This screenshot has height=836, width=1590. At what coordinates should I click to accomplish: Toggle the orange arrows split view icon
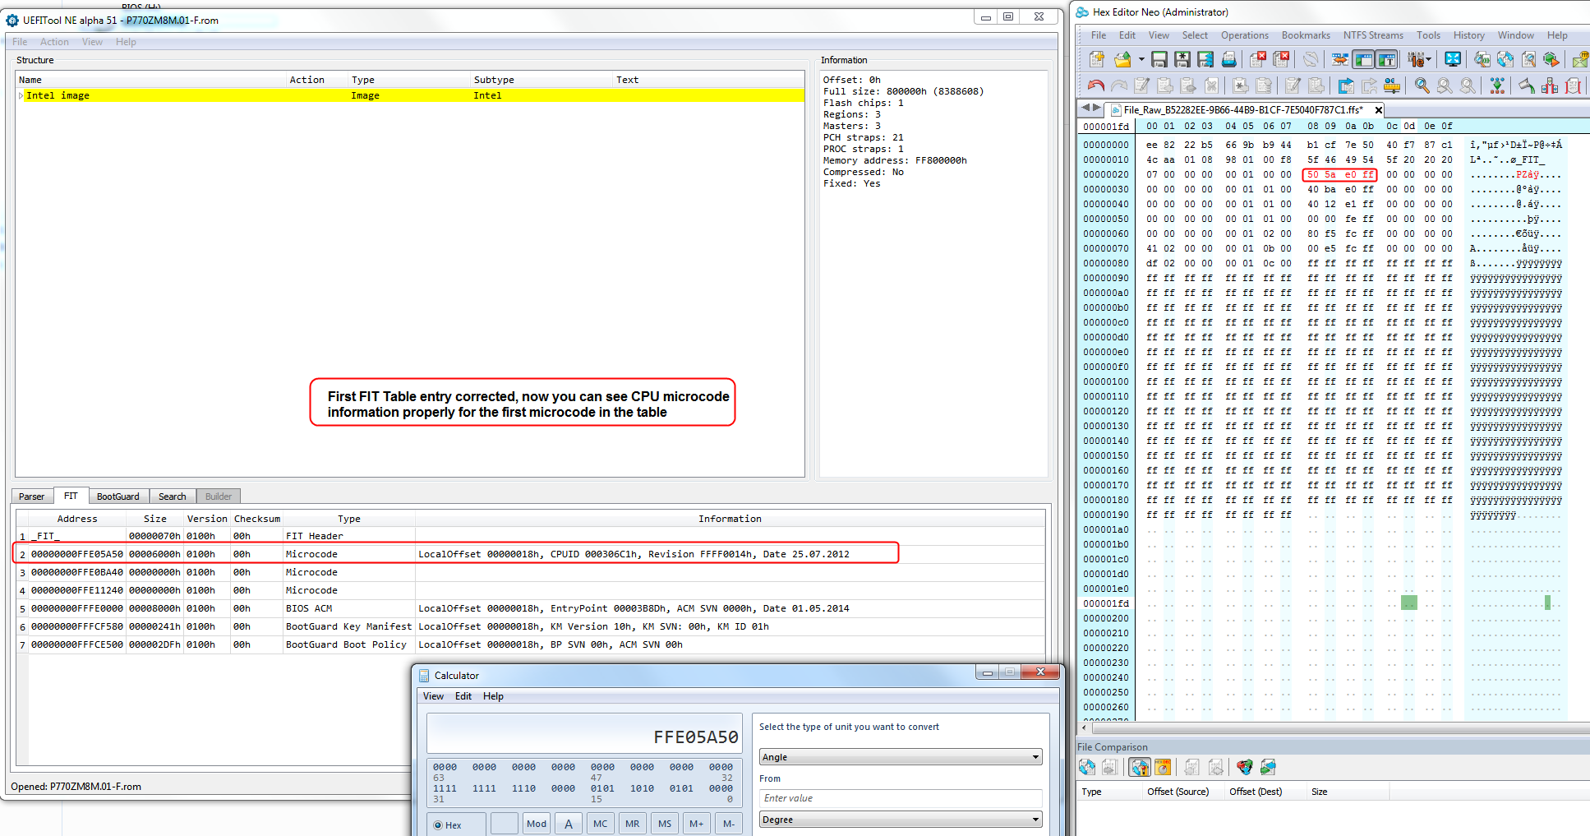1340,59
